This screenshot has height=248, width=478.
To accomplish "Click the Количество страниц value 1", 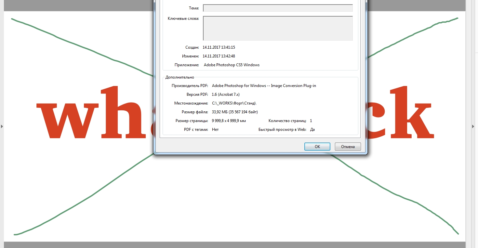I will click(311, 121).
